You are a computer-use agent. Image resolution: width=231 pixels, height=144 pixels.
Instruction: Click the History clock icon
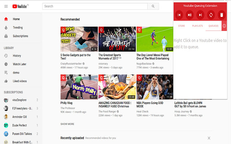[6, 56]
